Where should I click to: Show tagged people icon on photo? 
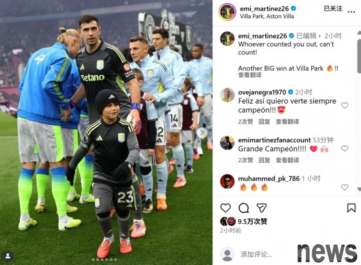(8, 256)
